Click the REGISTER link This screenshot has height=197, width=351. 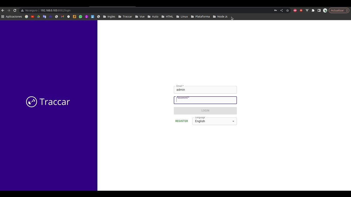(x=182, y=121)
